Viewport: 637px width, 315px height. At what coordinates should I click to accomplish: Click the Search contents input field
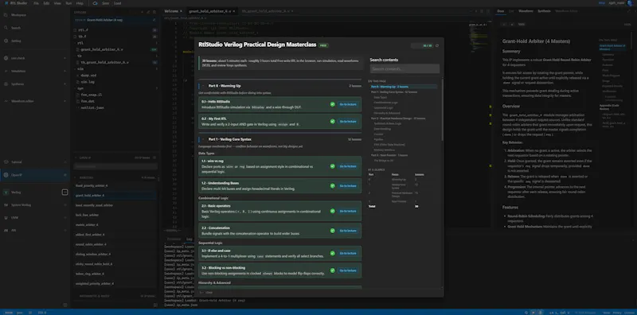[x=404, y=68]
